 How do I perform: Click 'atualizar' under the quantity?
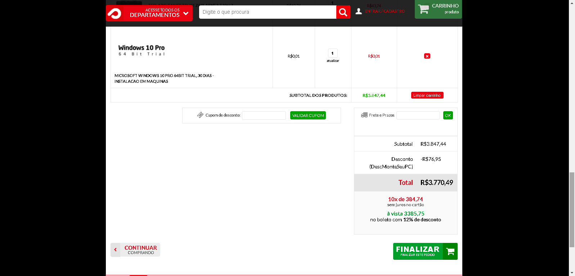coord(333,61)
